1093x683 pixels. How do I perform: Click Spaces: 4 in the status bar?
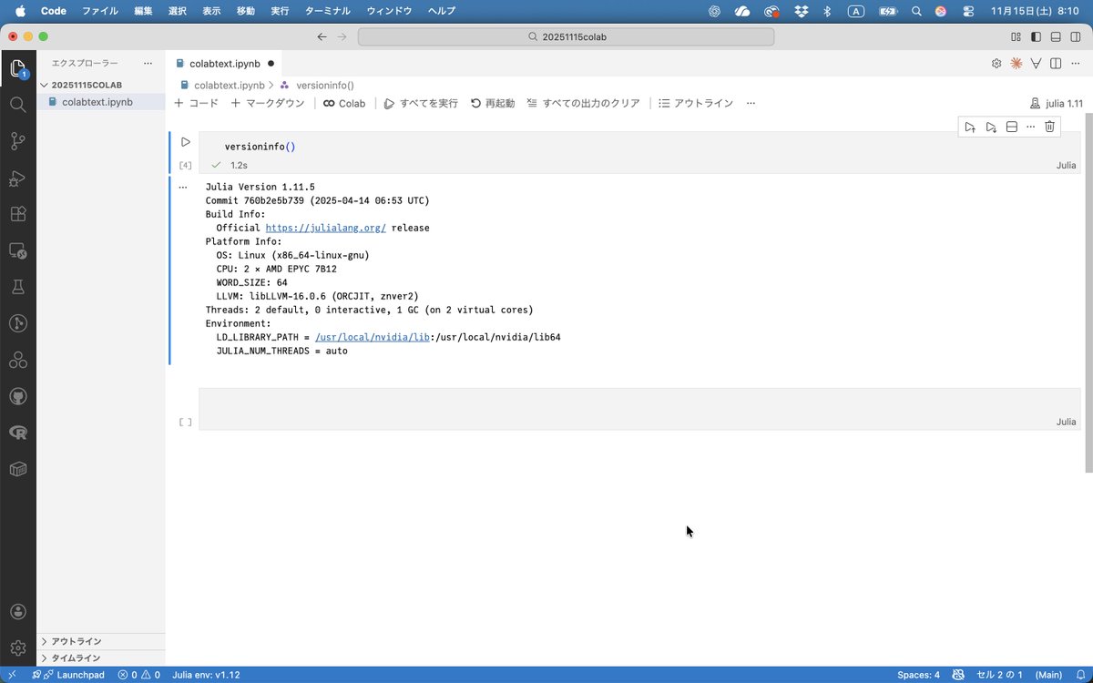tap(918, 675)
